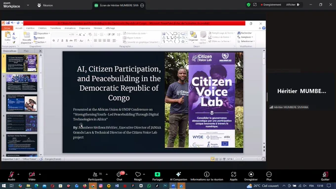This screenshot has width=336, height=189.
Task: Click the green Partager share button
Action: 157,176
